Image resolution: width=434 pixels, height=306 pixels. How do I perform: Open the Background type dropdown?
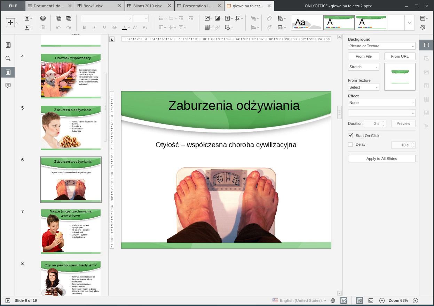click(381, 46)
